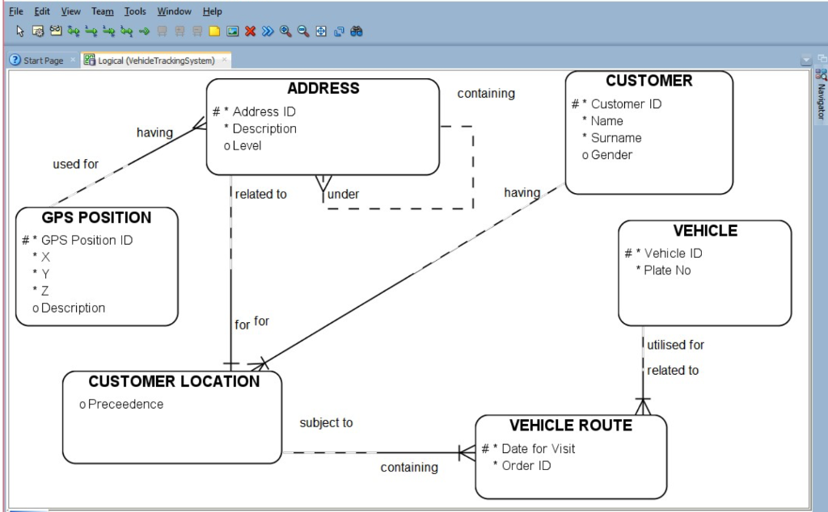The image size is (828, 512).
Task: Click the Engineer to Relational Model icon
Action: [267, 31]
